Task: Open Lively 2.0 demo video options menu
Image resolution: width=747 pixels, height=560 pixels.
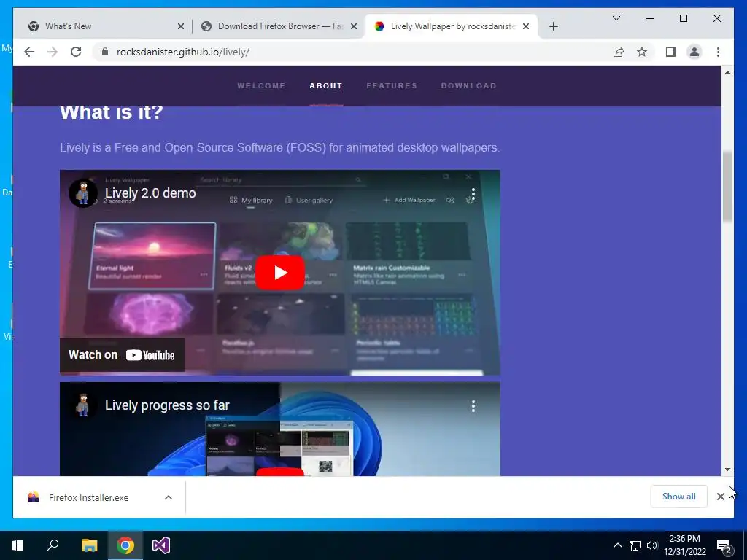Action: 473,193
